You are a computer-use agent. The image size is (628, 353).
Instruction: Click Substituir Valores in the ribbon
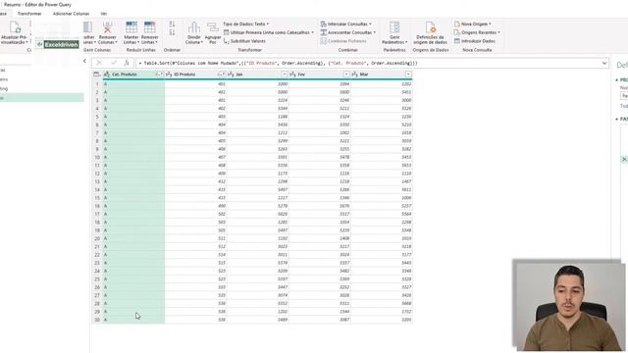(244, 41)
